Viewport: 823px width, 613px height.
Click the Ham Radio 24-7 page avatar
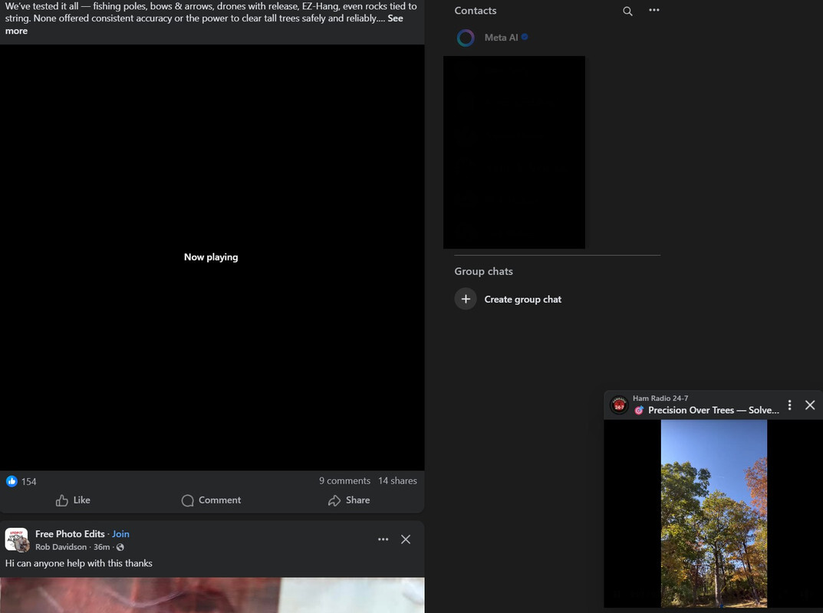619,405
